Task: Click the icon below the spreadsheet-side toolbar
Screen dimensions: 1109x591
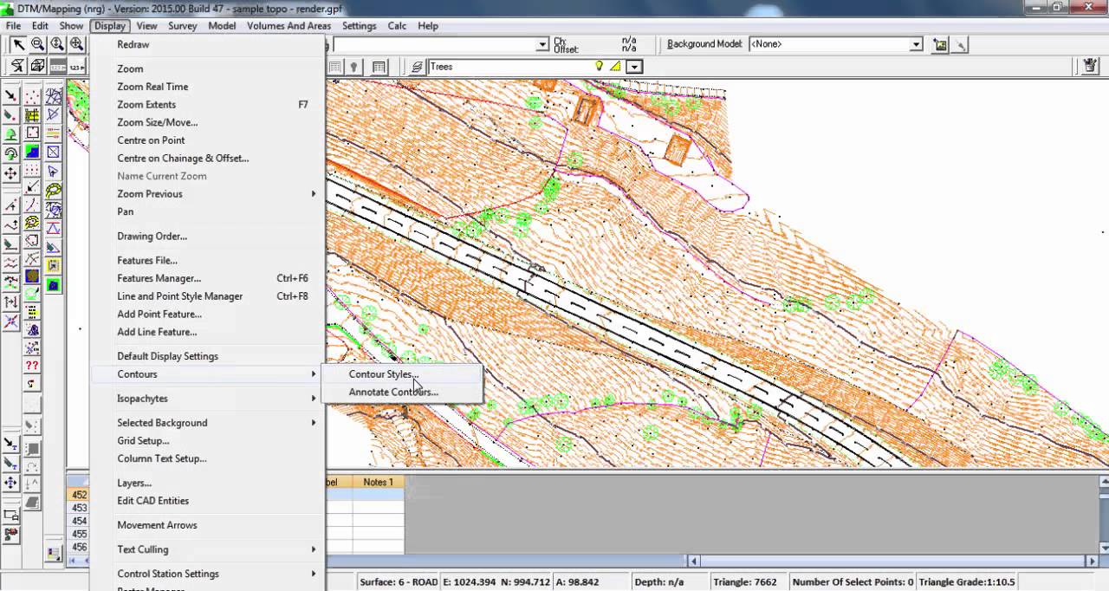Action: (x=53, y=552)
